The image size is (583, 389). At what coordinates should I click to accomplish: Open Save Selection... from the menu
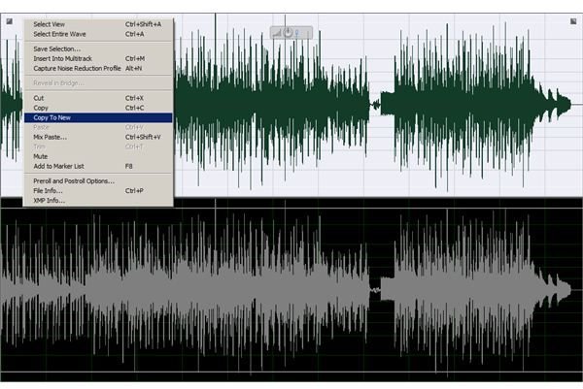pyautogui.click(x=98, y=49)
